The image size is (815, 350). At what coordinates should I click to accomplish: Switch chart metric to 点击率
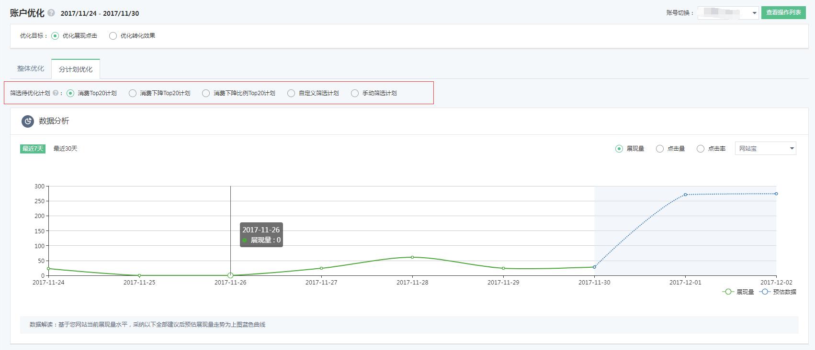click(x=701, y=149)
